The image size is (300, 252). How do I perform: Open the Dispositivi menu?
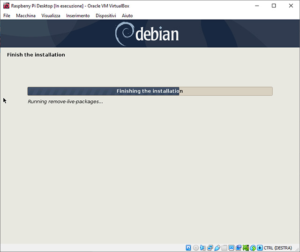tap(105, 15)
